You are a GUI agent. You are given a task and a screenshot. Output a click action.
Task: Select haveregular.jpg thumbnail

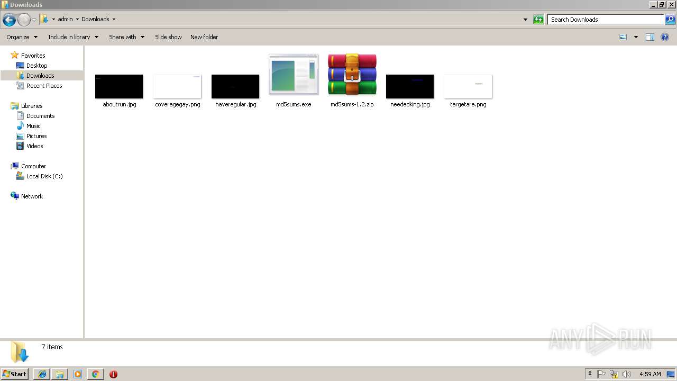pyautogui.click(x=235, y=86)
